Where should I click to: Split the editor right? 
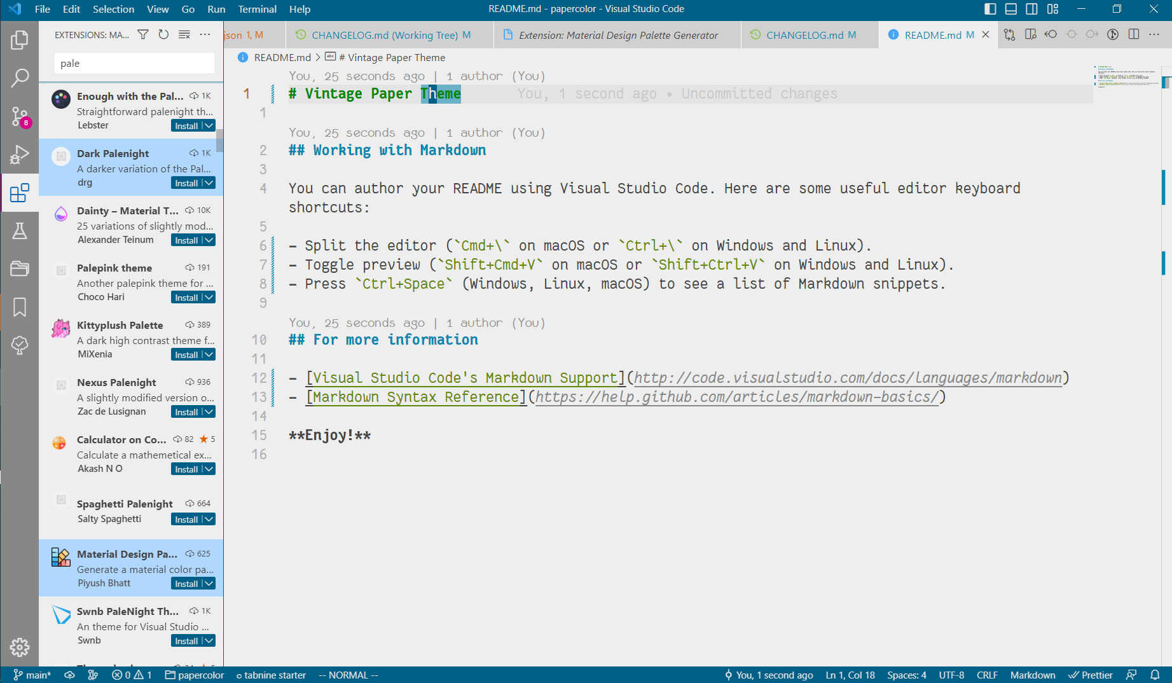(x=1134, y=34)
